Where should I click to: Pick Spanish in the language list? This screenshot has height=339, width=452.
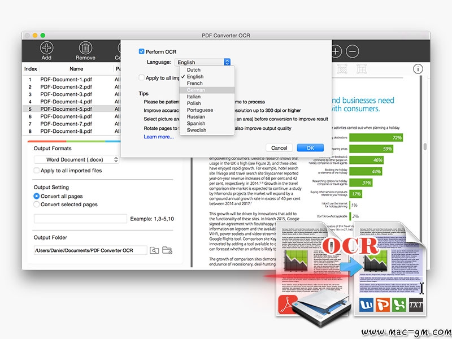click(x=207, y=123)
